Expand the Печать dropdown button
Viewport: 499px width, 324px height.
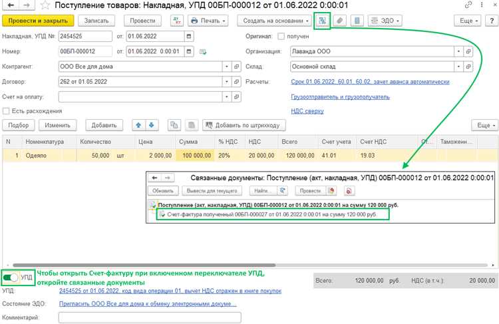point(208,21)
